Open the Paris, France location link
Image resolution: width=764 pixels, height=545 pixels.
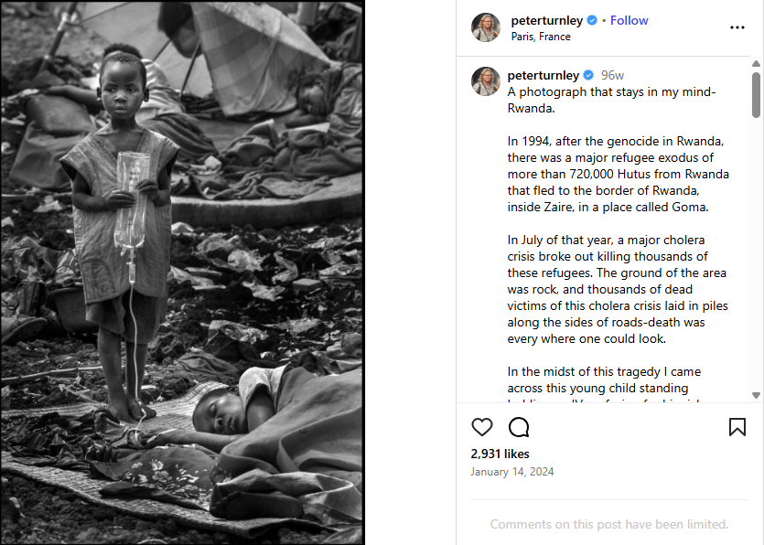coord(541,37)
